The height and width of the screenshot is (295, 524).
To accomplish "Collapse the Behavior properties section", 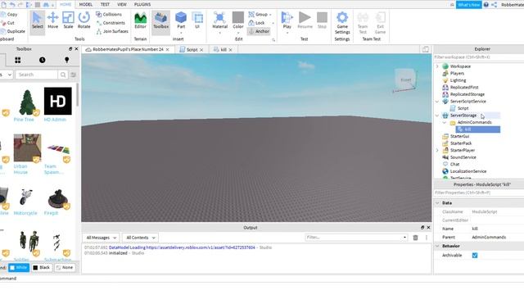I will pos(437,246).
